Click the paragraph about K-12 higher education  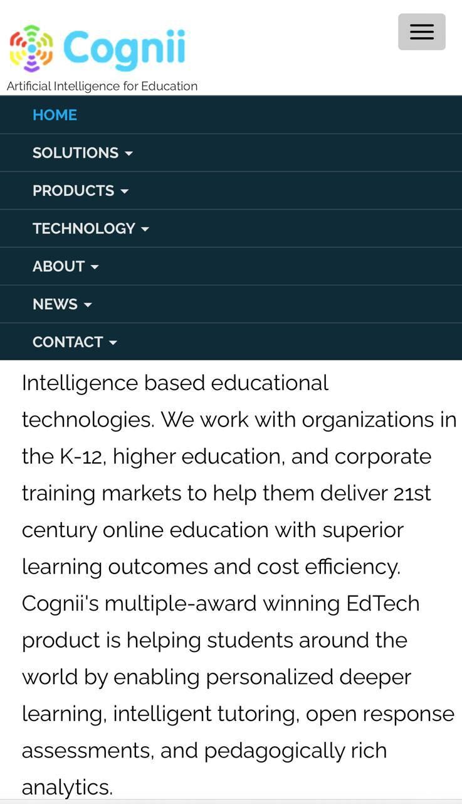point(226,457)
